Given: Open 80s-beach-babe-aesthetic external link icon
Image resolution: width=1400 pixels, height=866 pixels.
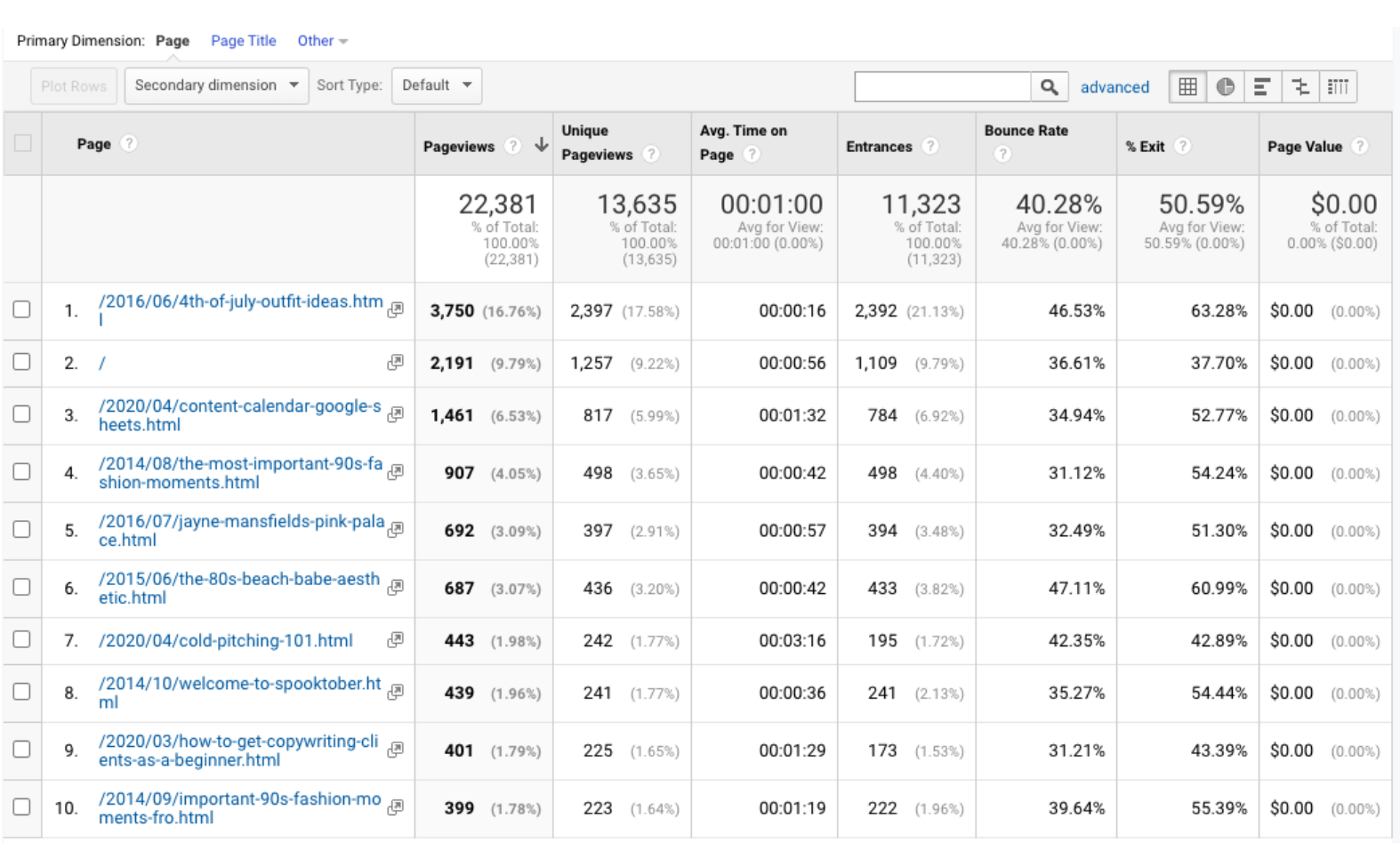Looking at the screenshot, I should pyautogui.click(x=396, y=588).
